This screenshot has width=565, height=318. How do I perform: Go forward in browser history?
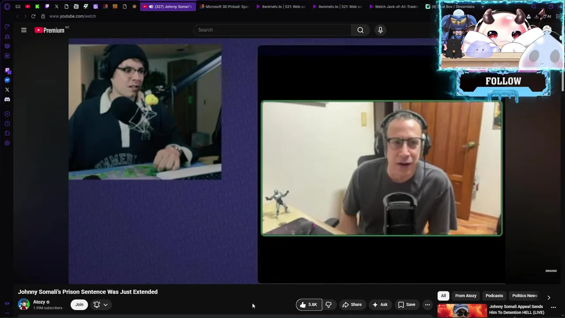coord(25,16)
